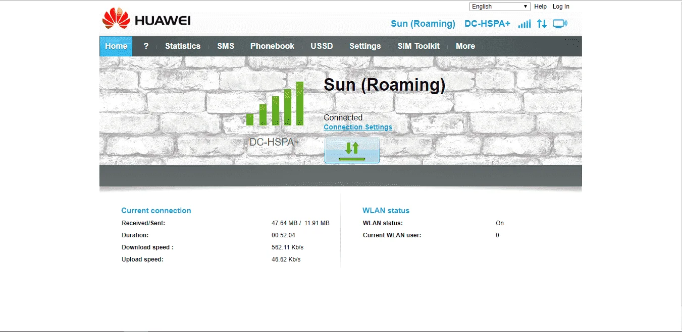Click the Upload speed label
This screenshot has height=332, width=682.
pos(142,259)
